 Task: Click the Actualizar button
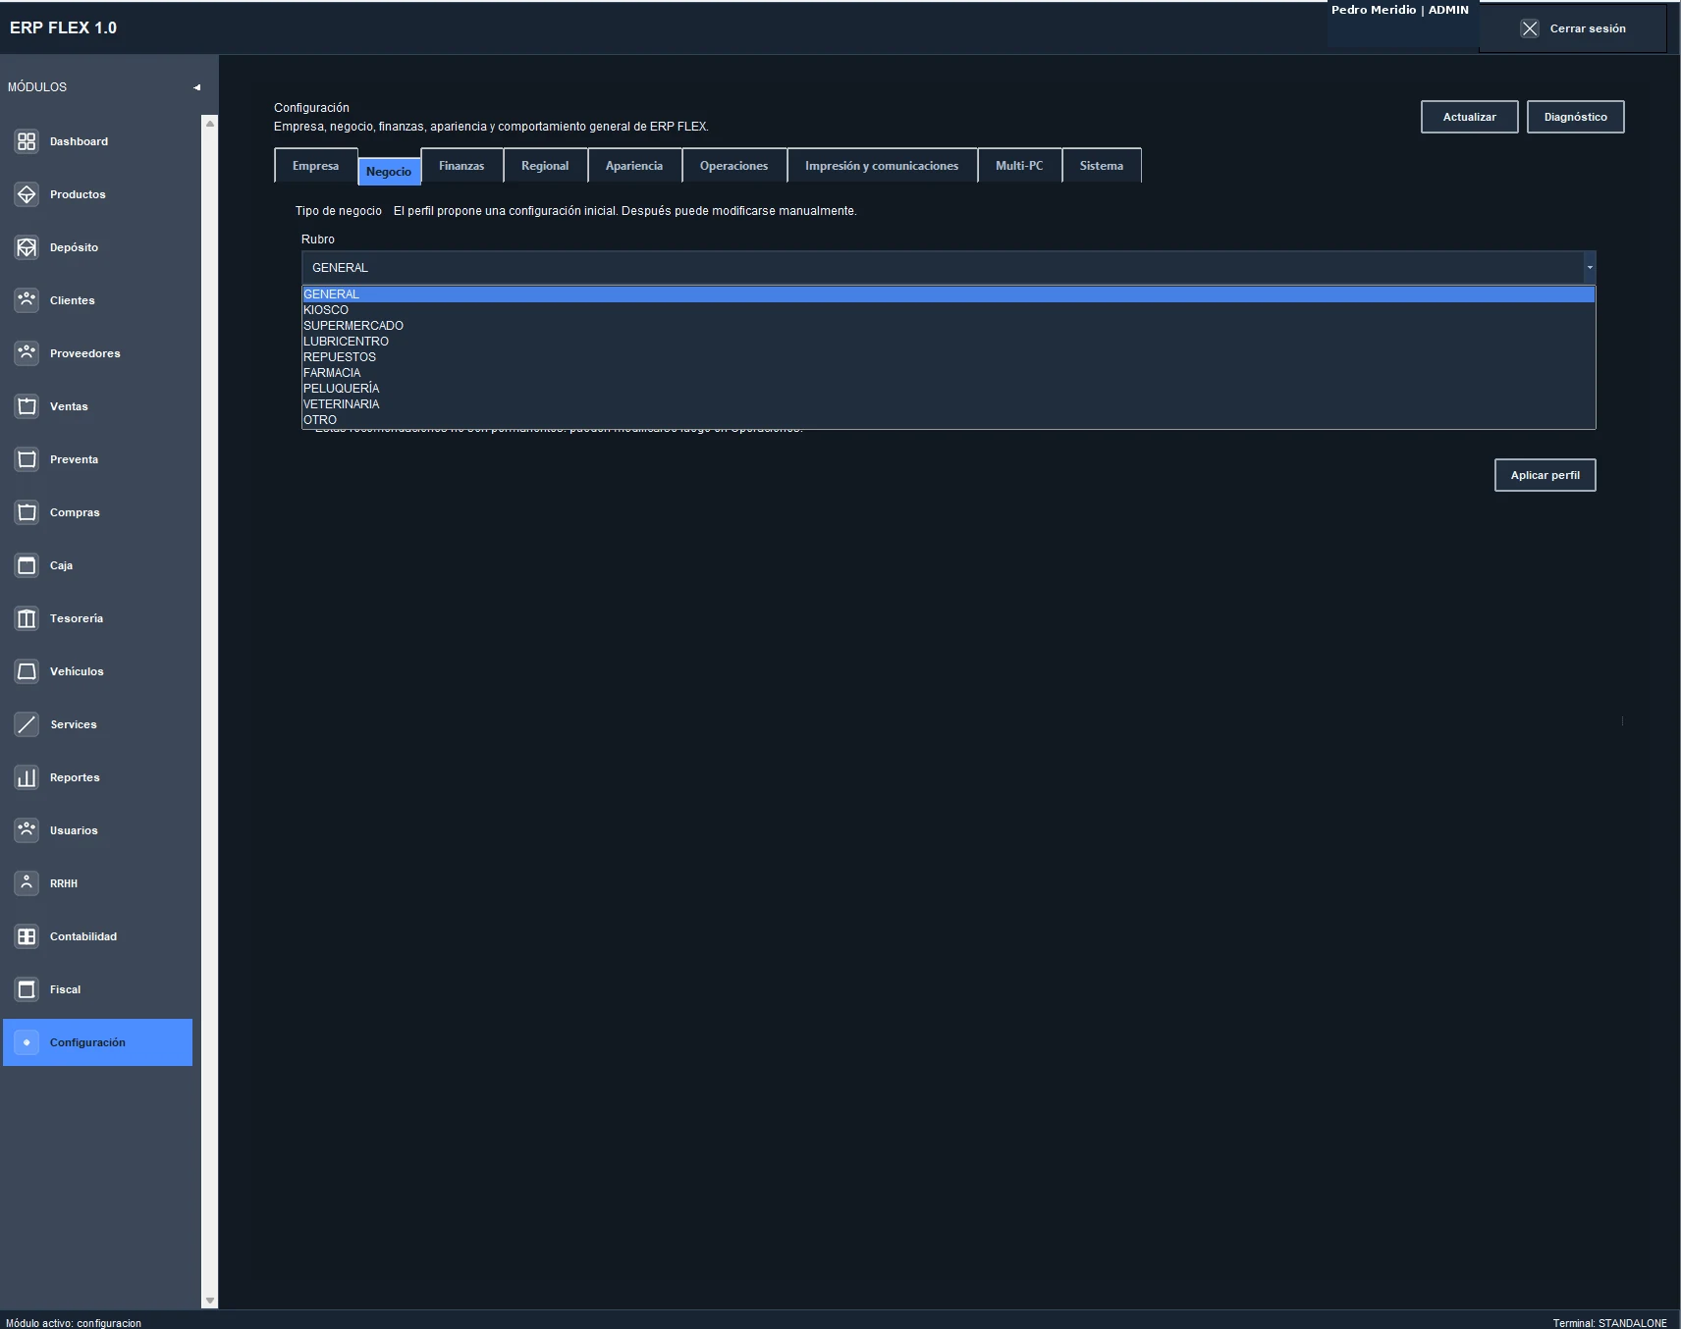point(1470,117)
